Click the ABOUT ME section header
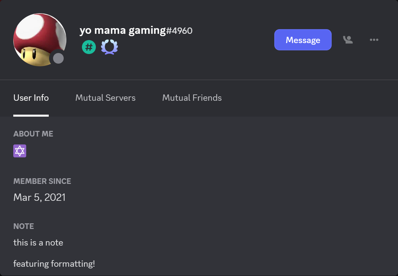Viewport: 398px width, 276px height. (x=33, y=134)
